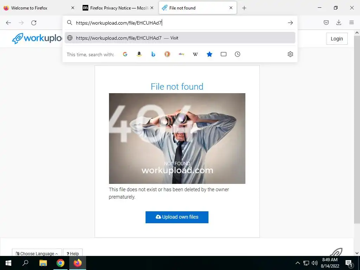The image size is (360, 270).
Task: Click the scrollbar down arrow
Action: click(357, 253)
